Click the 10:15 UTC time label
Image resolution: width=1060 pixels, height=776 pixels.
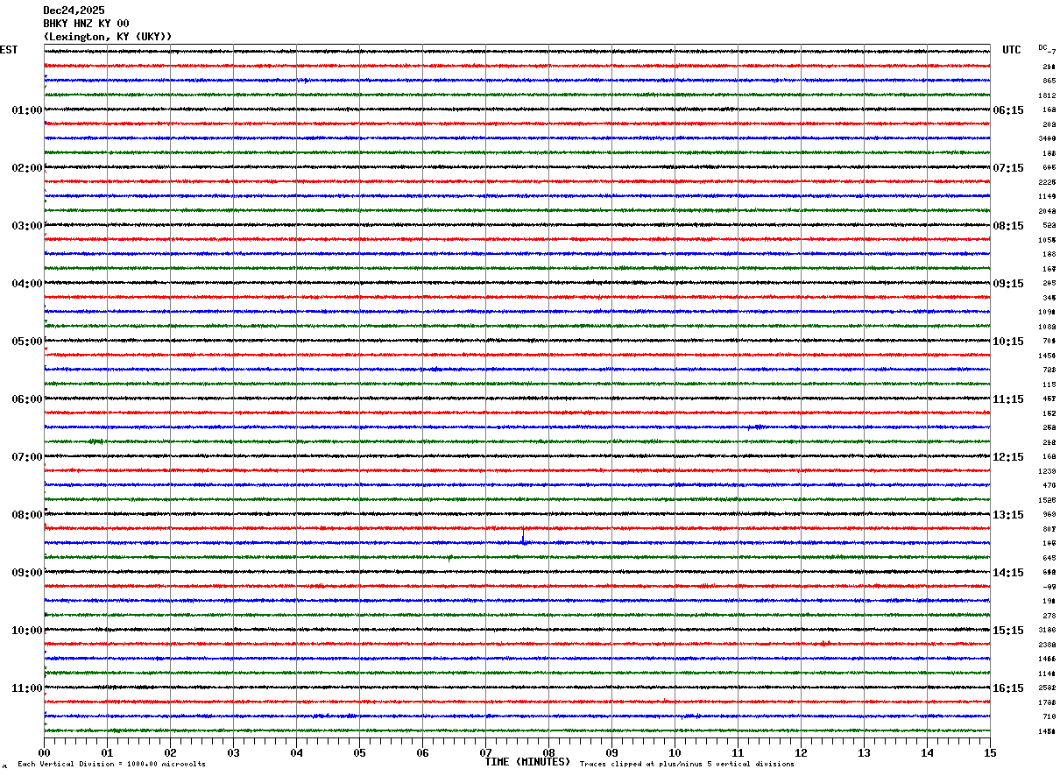tap(1008, 342)
